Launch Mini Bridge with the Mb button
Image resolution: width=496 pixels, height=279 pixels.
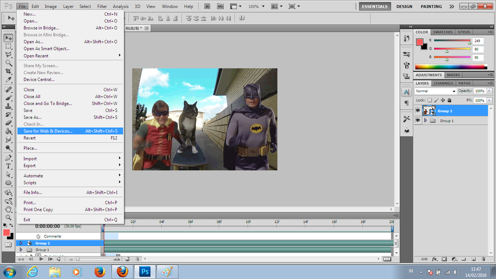point(220,7)
